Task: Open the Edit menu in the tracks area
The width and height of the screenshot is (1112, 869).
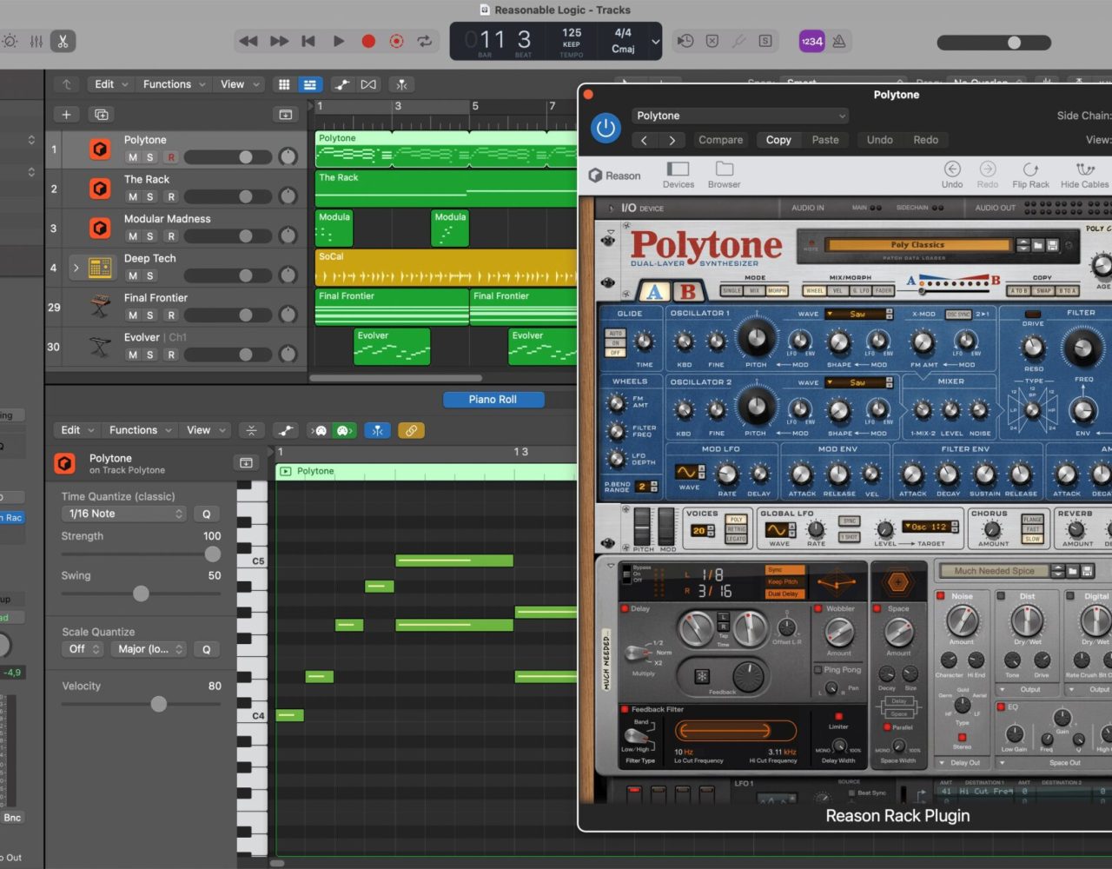Action: [110, 84]
